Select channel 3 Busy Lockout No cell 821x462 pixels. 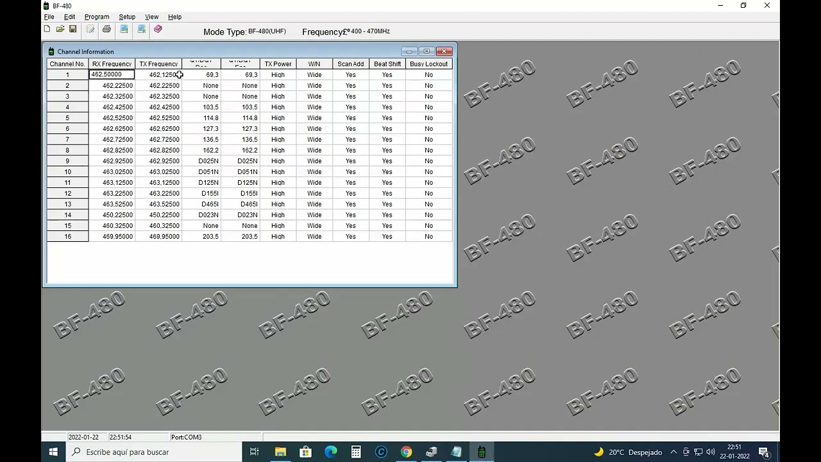[428, 96]
